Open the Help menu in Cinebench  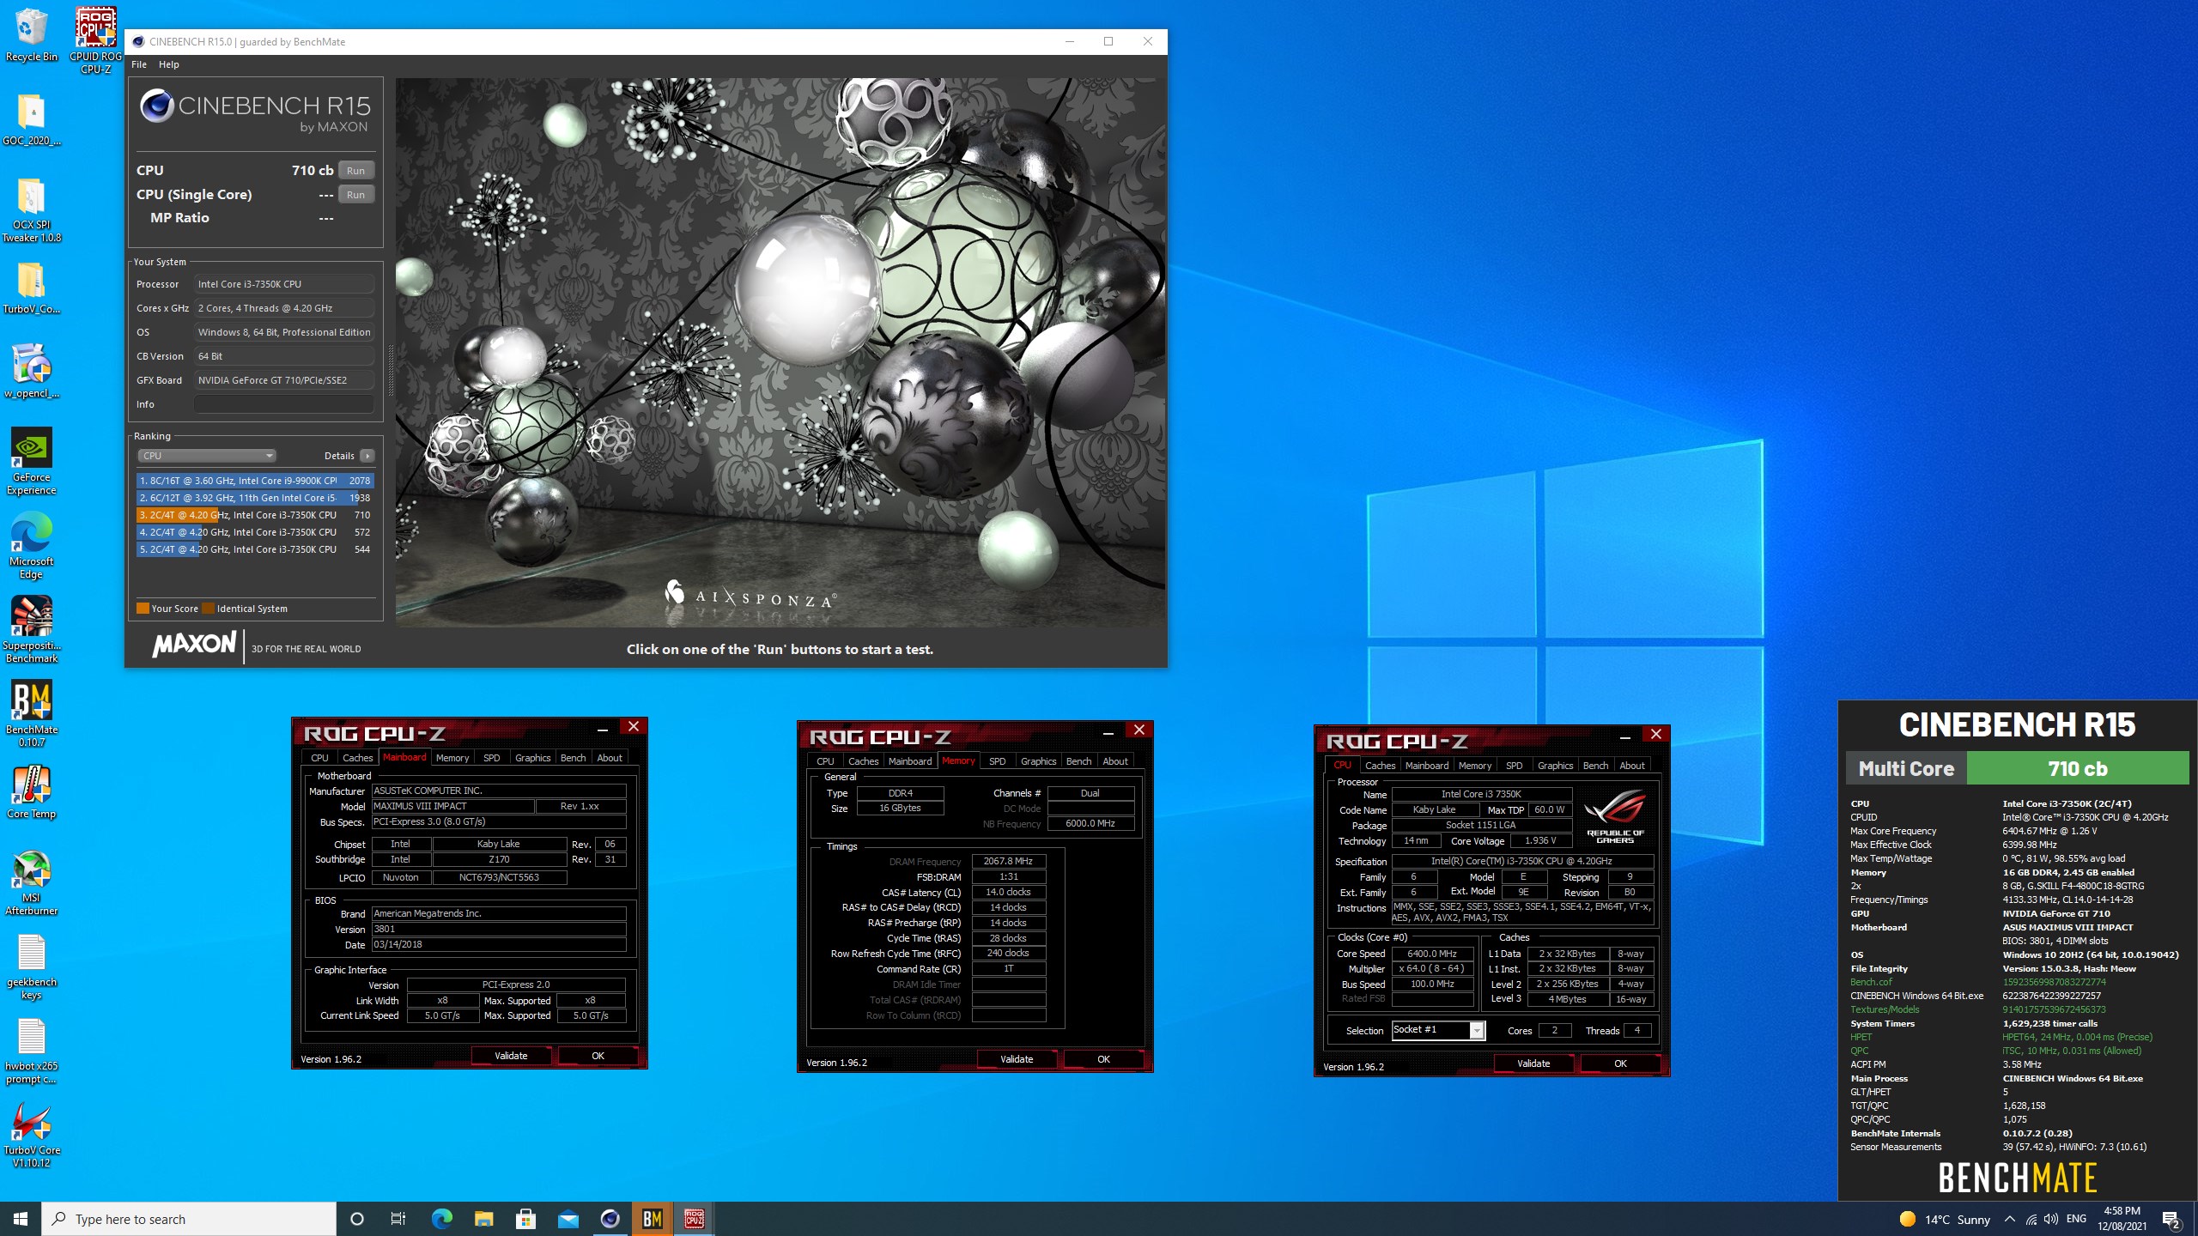click(169, 64)
